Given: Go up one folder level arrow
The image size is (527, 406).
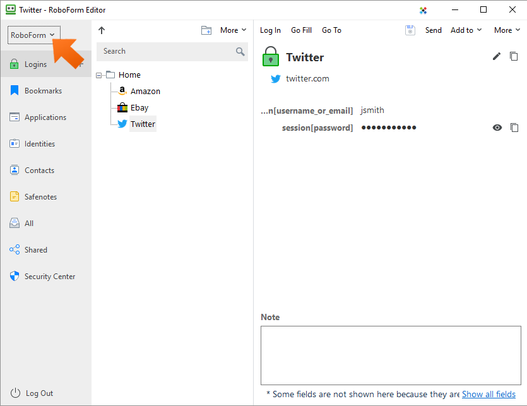Looking at the screenshot, I should (102, 30).
